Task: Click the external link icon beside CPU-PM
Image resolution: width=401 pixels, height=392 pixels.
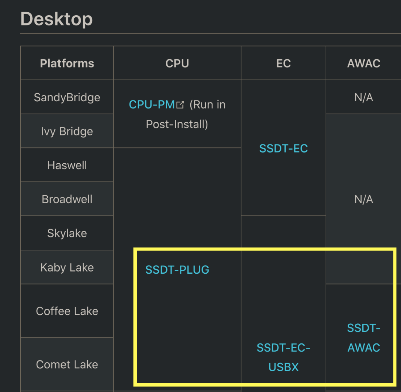Action: tap(180, 105)
